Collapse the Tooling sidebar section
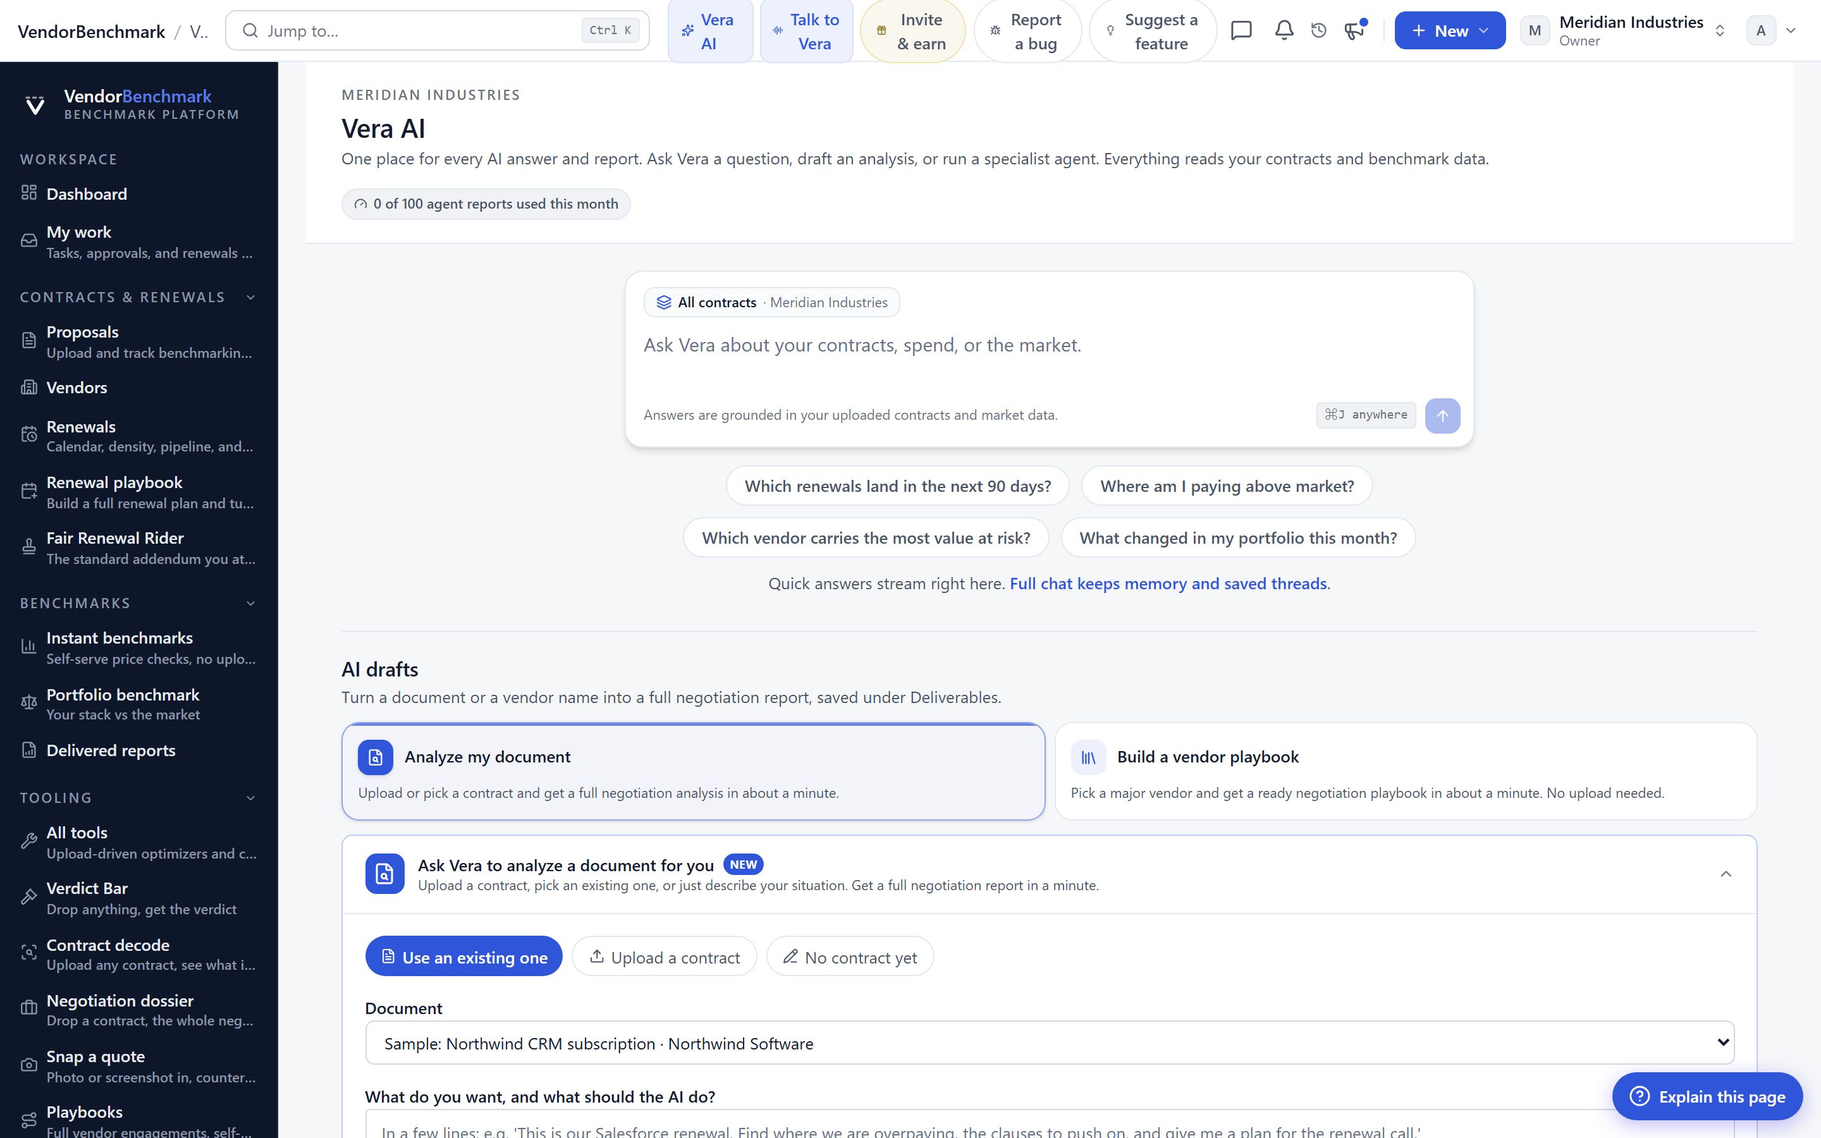Viewport: 1821px width, 1138px height. (250, 798)
